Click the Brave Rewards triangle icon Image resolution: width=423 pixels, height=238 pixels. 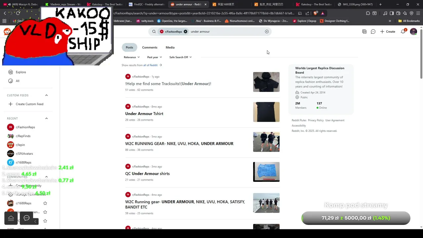point(323,13)
